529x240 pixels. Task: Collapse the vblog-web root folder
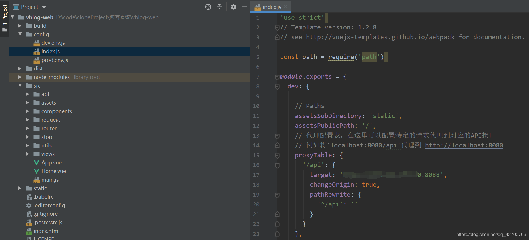[x=13, y=17]
